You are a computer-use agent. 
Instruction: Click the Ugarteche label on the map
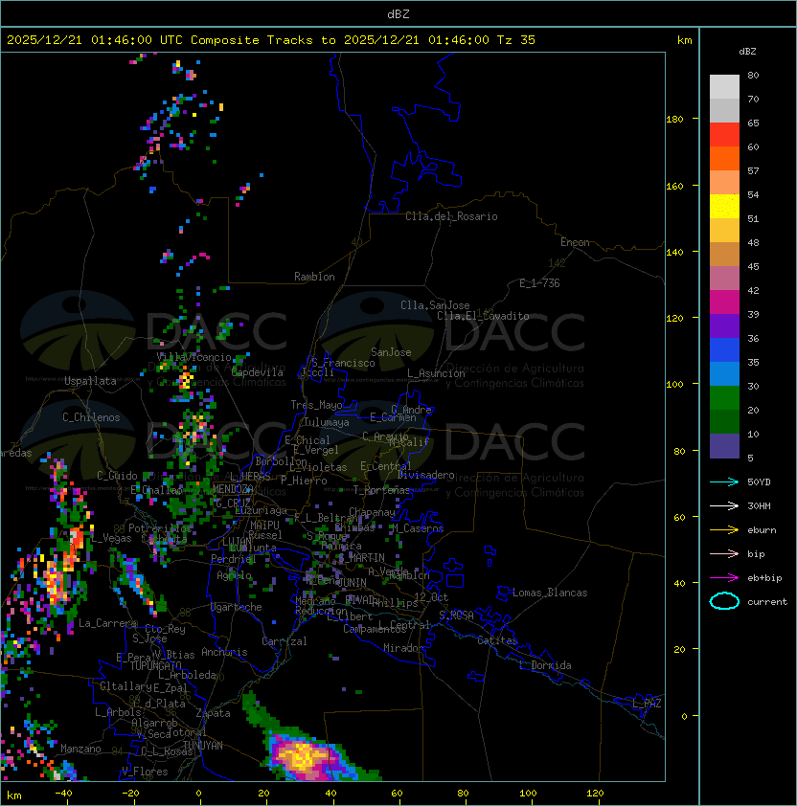[x=237, y=607]
